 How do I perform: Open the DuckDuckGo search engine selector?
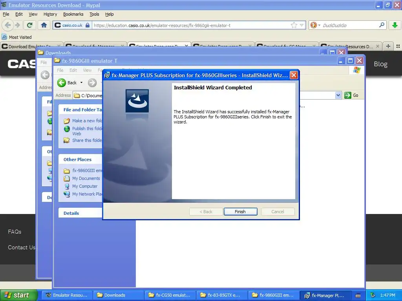tap(315, 25)
